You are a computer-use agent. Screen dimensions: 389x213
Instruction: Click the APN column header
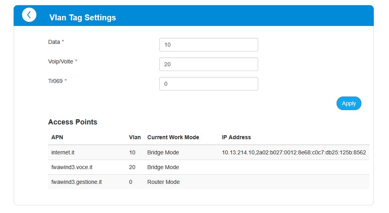click(57, 137)
